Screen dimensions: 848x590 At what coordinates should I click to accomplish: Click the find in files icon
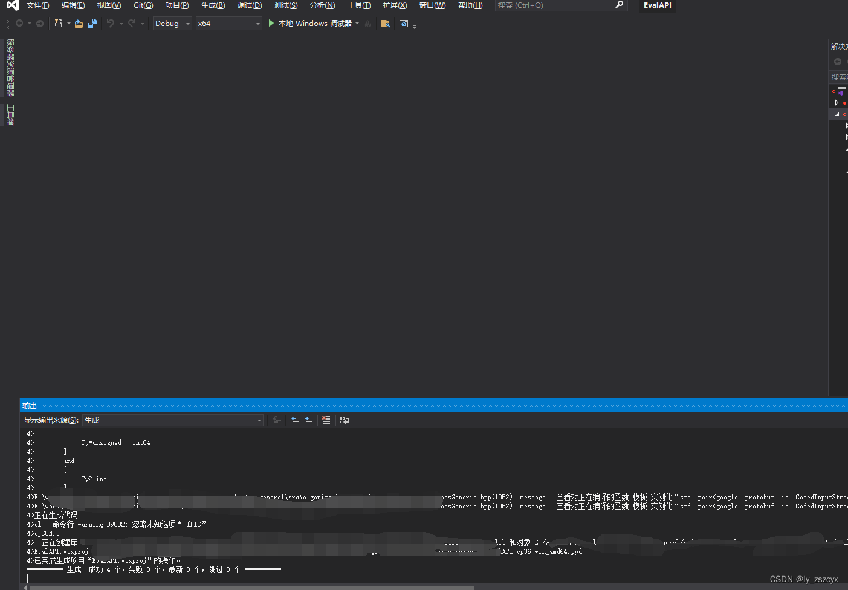[x=386, y=24]
